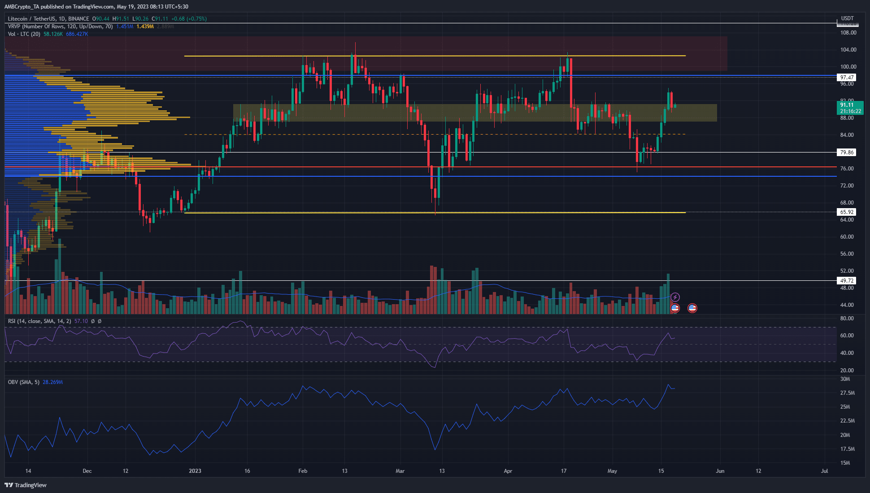Click the 97.47 price level label
This screenshot has height=493, width=870.
click(x=847, y=78)
